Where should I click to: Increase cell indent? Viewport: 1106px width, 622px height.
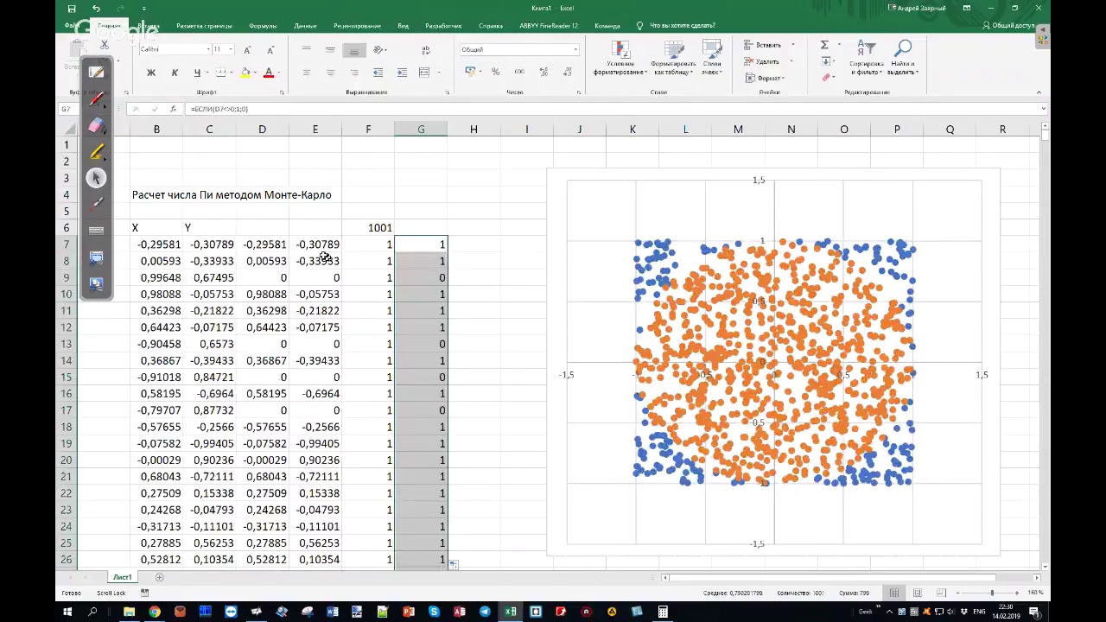pyautogui.click(x=401, y=73)
